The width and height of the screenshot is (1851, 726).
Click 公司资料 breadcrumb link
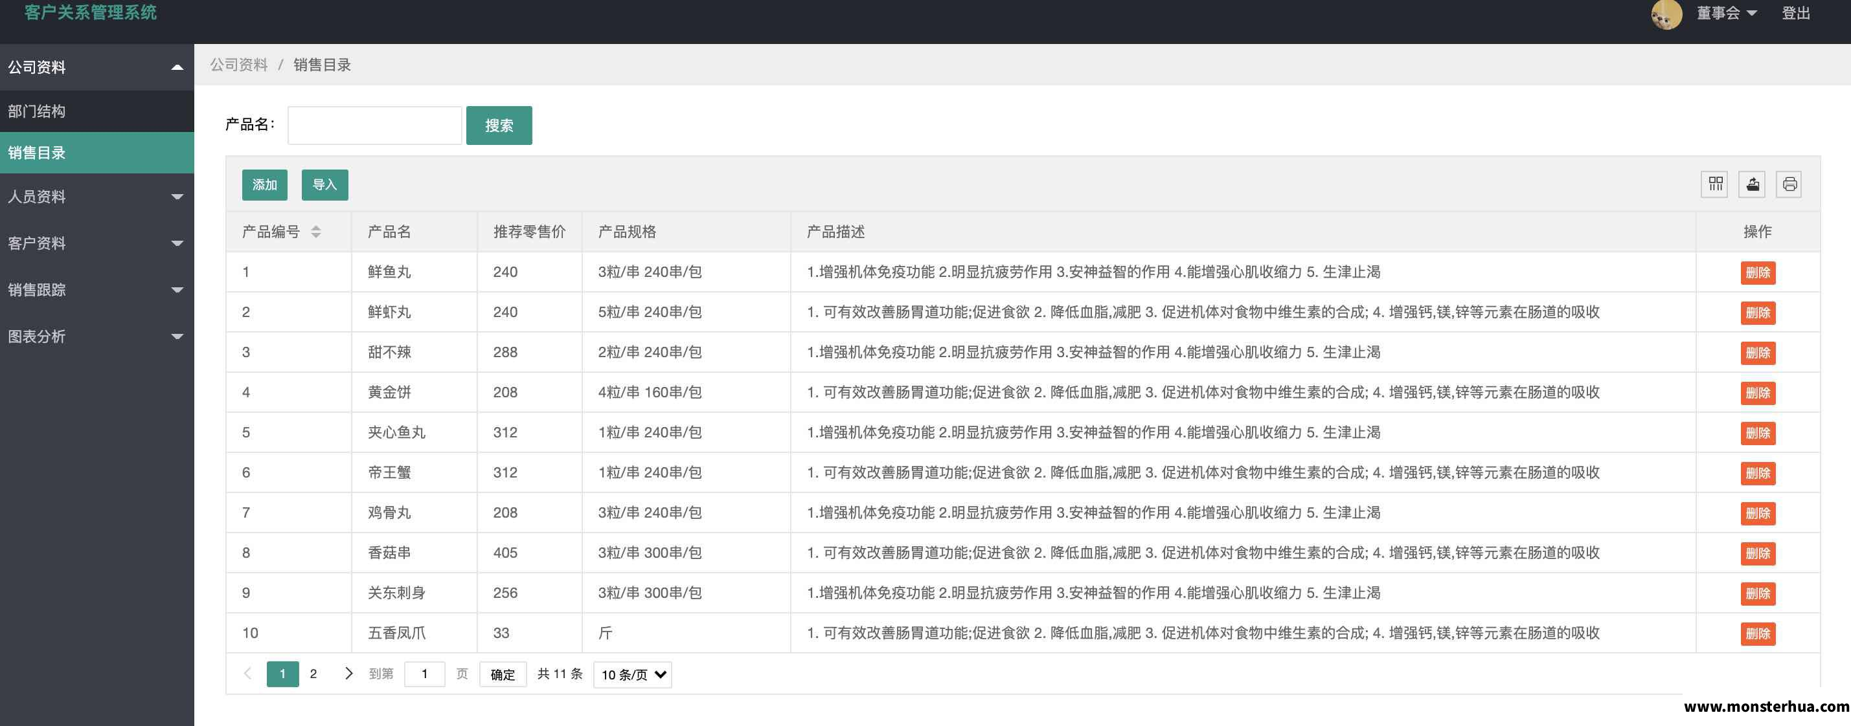(238, 65)
